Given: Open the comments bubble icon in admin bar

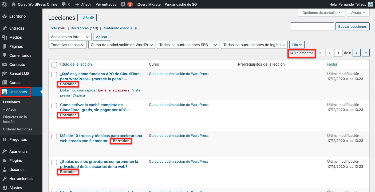Looking at the screenshot, I should pyautogui.click(x=64, y=5).
